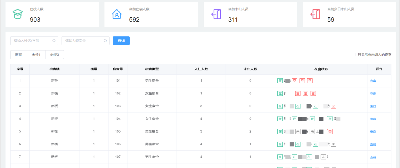Click the red 空 badge in room 103 row

coord(333,106)
